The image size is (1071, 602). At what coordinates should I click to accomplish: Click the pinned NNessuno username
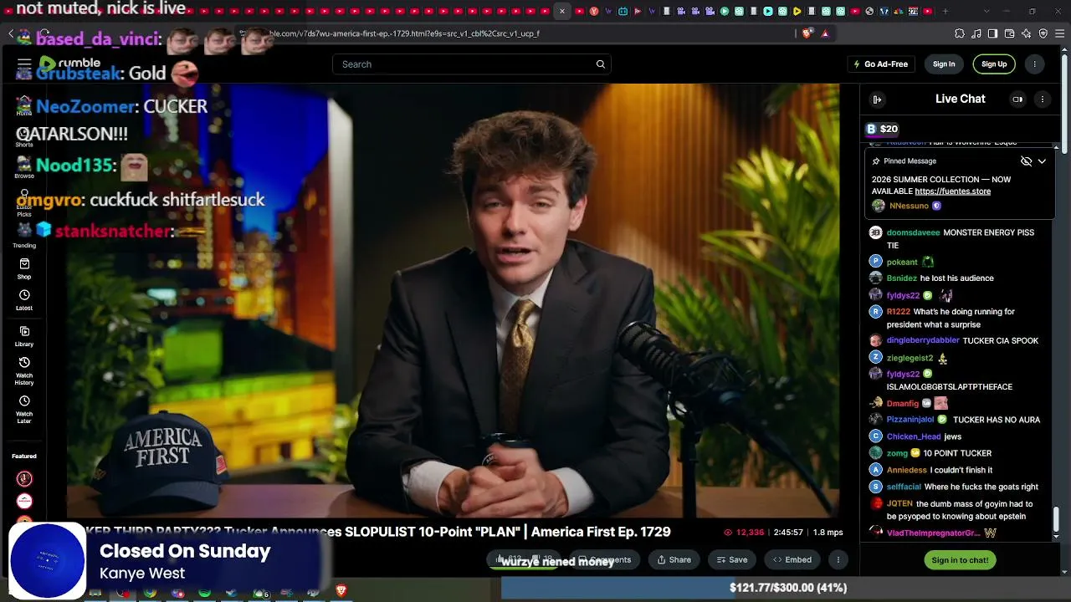(x=909, y=206)
